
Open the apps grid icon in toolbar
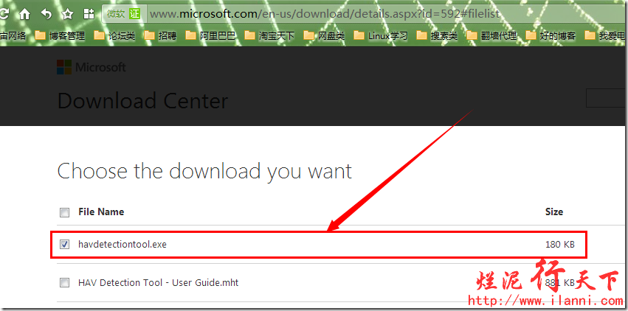89,15
